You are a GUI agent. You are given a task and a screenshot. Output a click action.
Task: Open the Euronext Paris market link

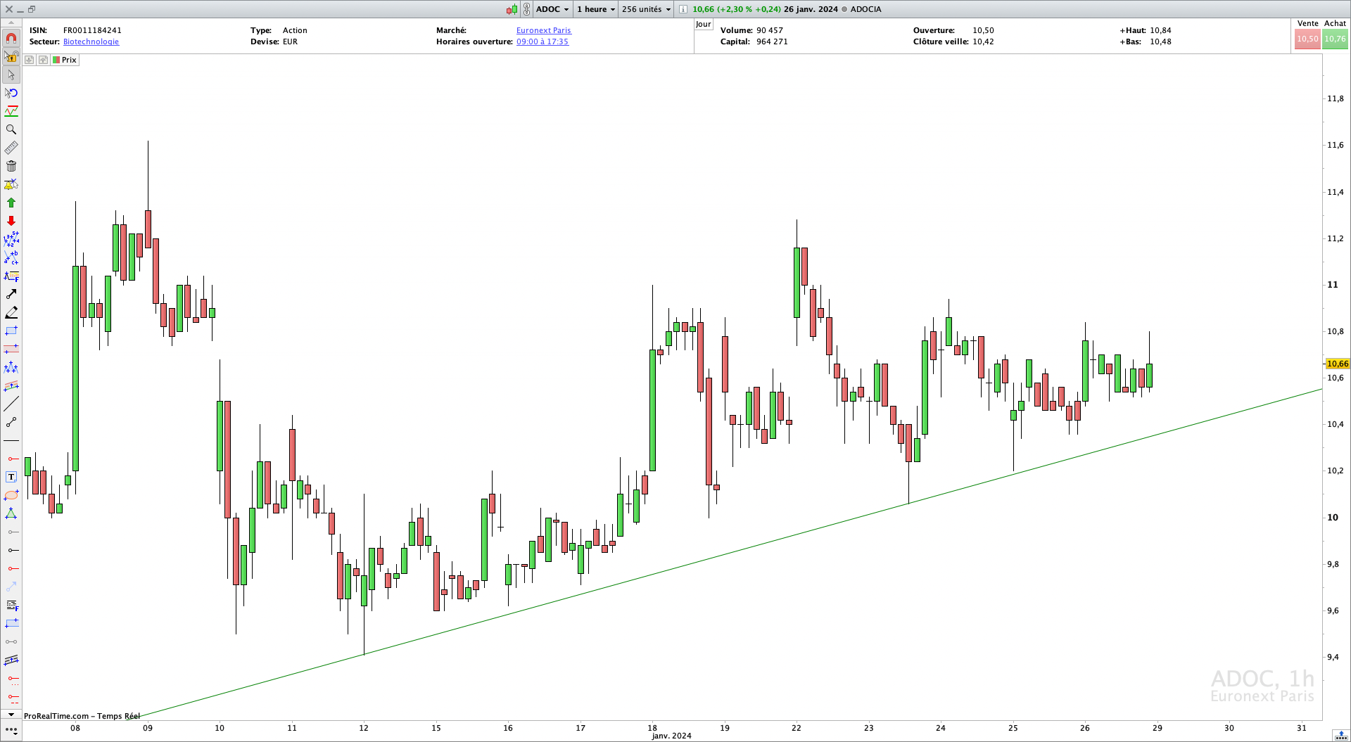(543, 30)
